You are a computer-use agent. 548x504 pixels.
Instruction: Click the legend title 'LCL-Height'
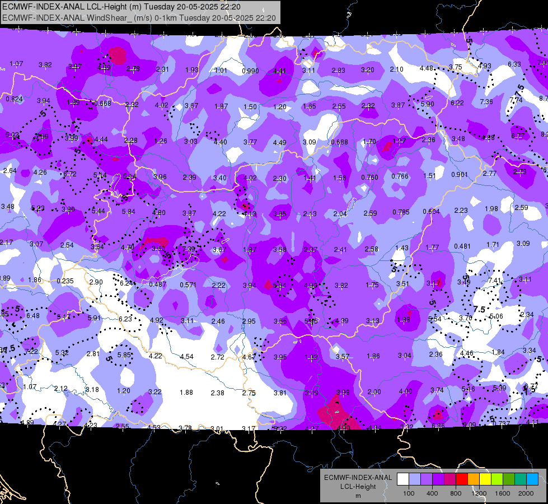tap(358, 487)
